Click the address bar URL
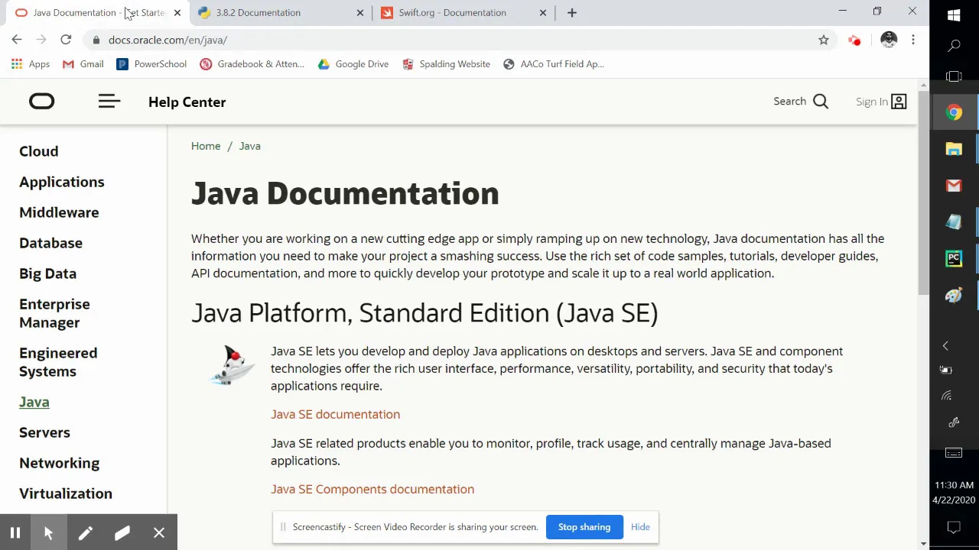 [168, 40]
